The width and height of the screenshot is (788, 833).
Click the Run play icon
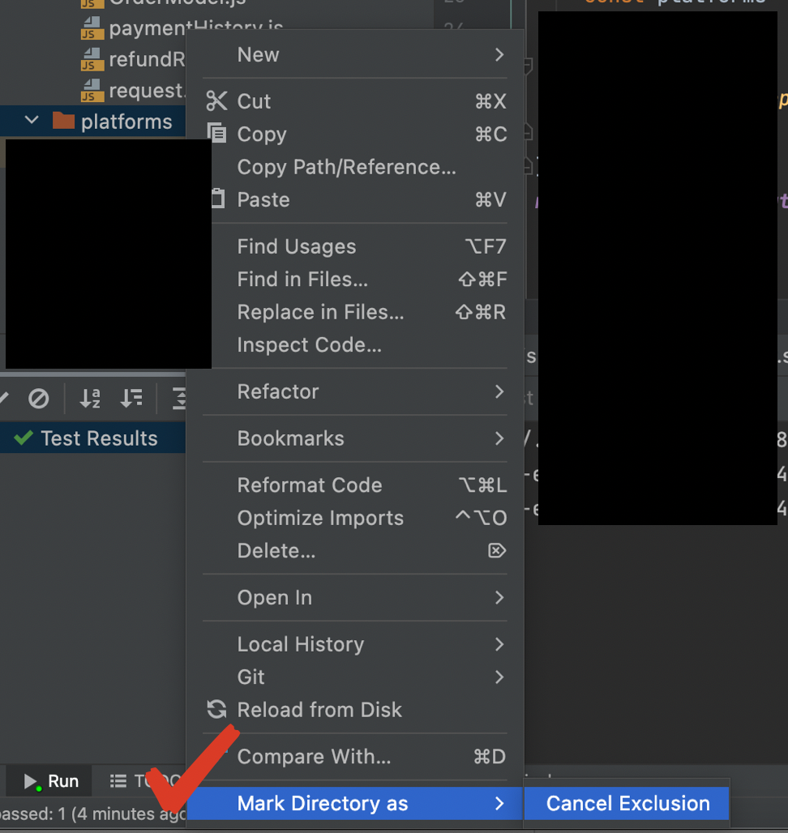31,781
